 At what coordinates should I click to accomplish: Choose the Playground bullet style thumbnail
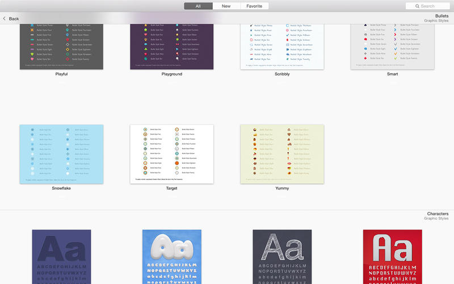172,47
